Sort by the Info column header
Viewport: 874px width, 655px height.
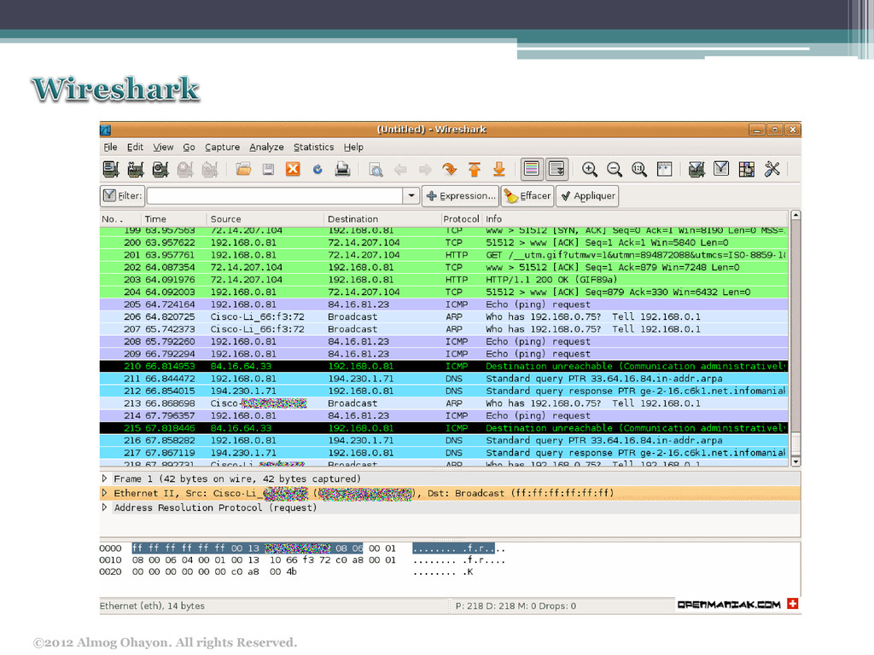pyautogui.click(x=635, y=219)
